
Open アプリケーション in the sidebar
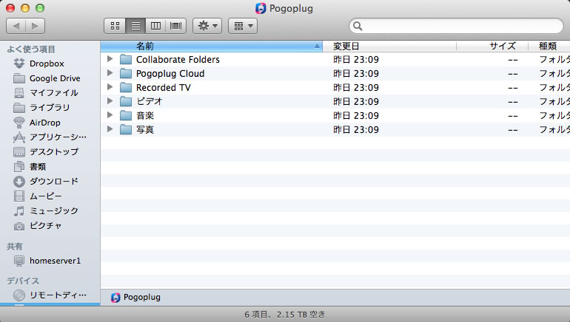click(50, 137)
